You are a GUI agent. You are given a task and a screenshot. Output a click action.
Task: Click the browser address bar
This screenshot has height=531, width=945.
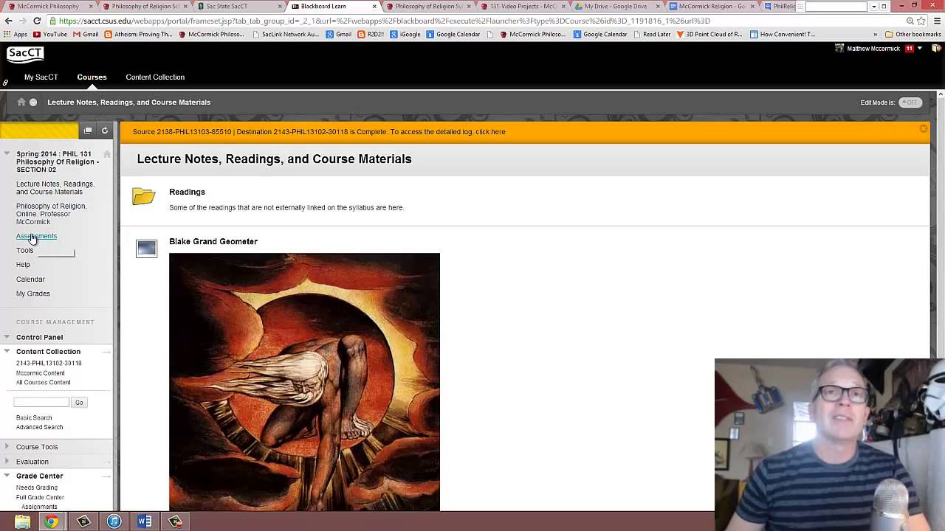tap(472, 21)
